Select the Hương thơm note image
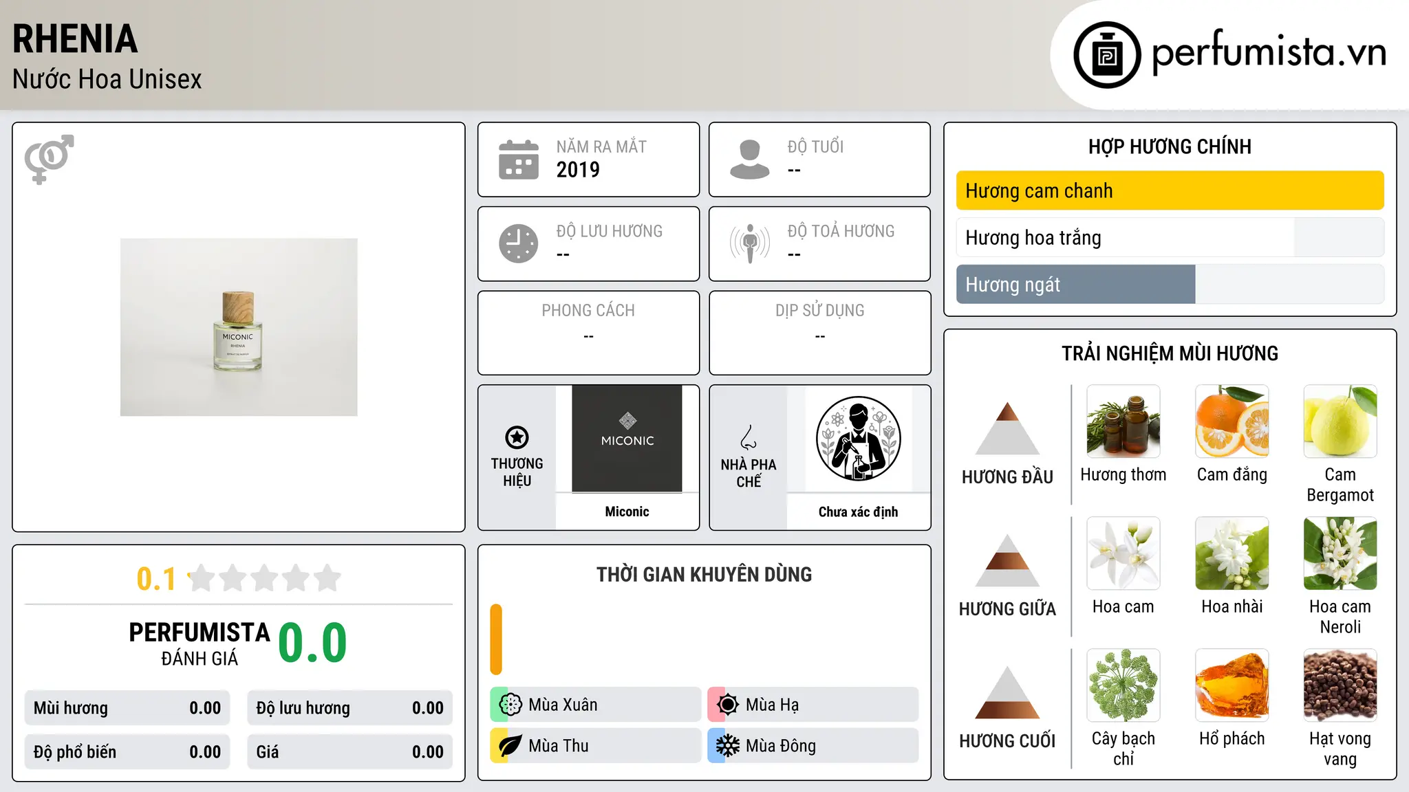Screen dimensions: 1409x792 pos(1123,421)
